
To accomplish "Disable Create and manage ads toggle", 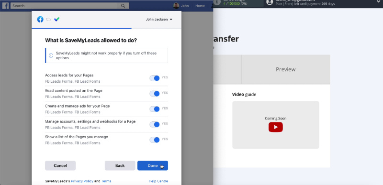I will click(154, 109).
